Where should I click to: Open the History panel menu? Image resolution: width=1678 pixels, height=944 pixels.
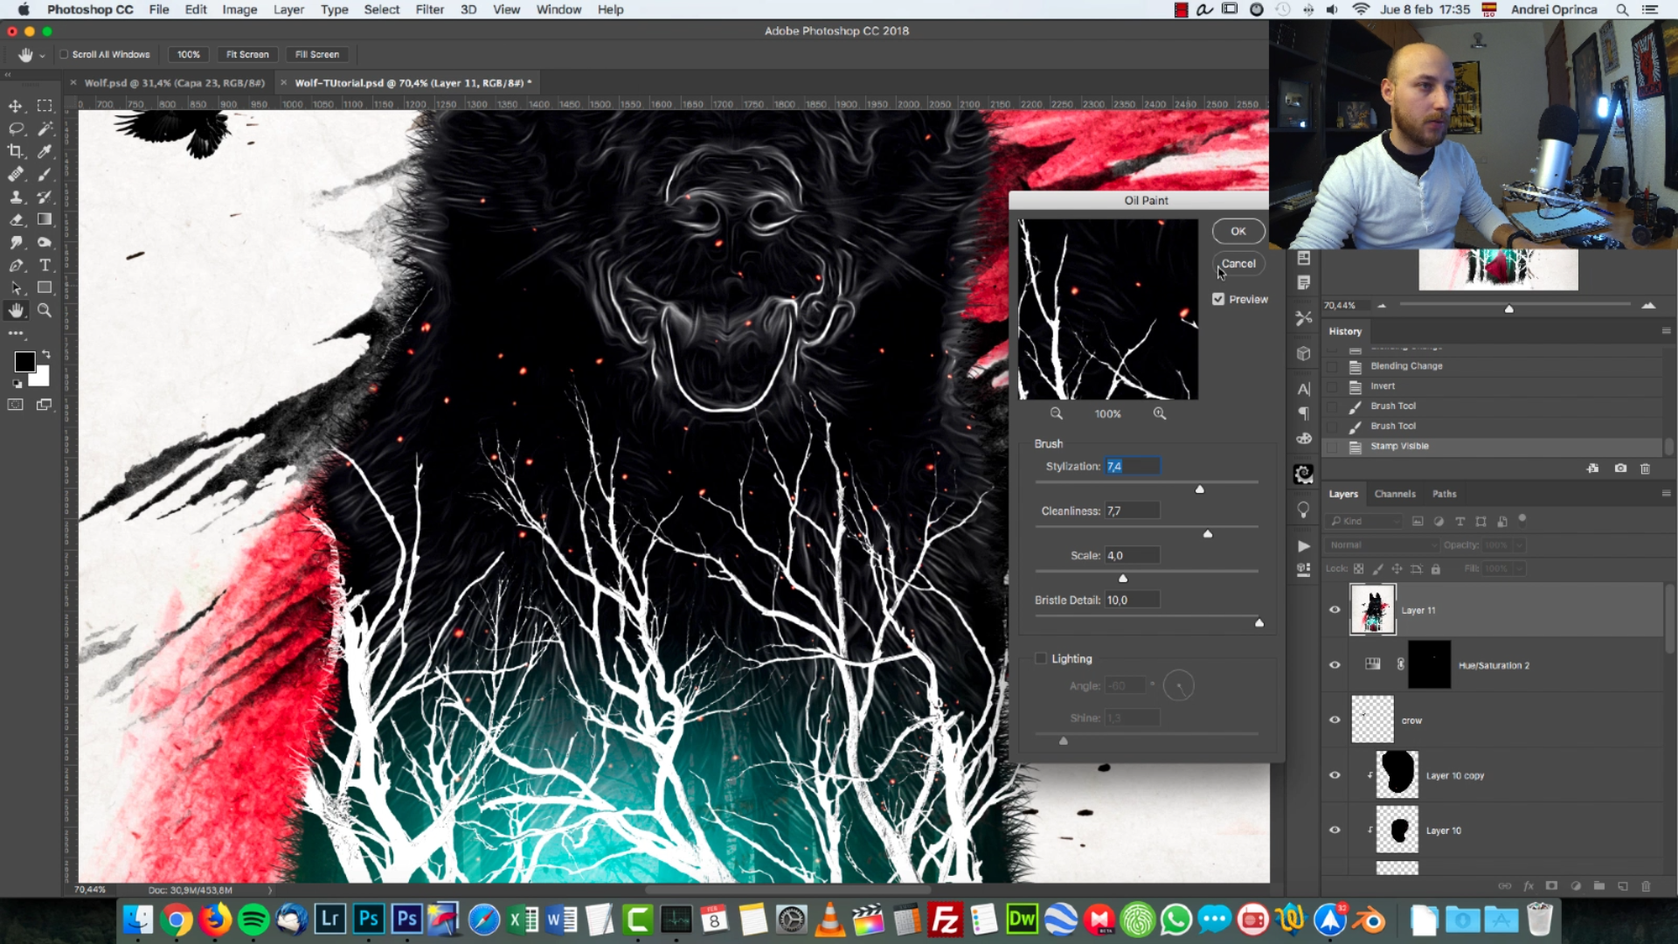click(1666, 331)
